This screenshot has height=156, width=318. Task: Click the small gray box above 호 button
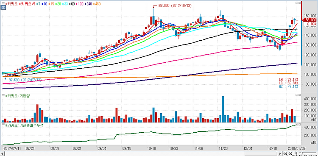click(3, 3)
